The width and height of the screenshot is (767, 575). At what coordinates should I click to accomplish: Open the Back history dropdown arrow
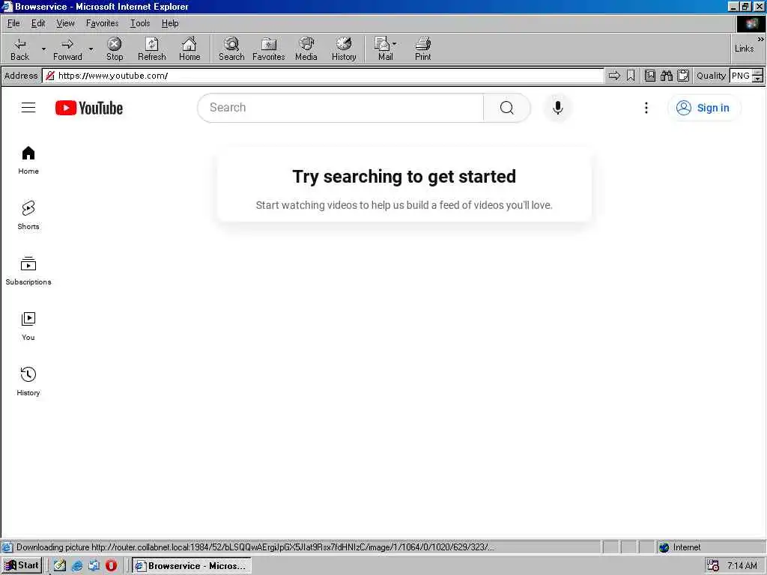[43, 49]
